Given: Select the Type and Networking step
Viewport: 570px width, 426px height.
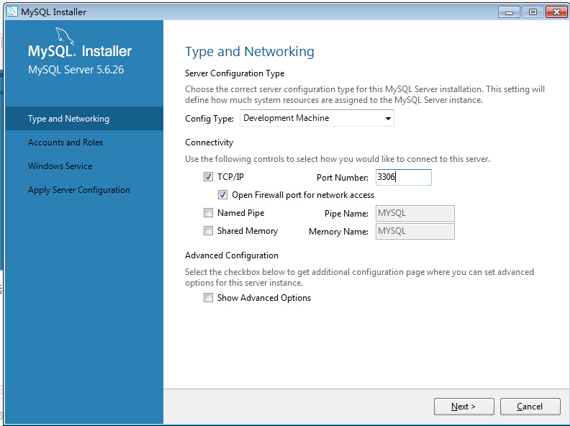Looking at the screenshot, I should point(84,119).
